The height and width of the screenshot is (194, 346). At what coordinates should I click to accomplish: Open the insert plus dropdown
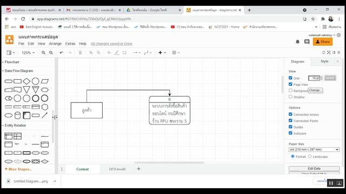[162, 53]
